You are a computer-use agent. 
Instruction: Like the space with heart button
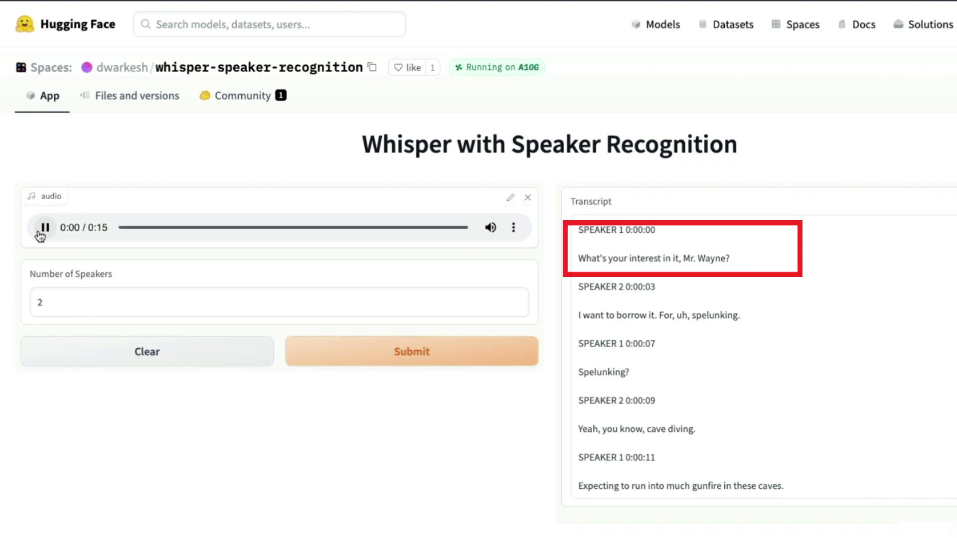pos(407,67)
